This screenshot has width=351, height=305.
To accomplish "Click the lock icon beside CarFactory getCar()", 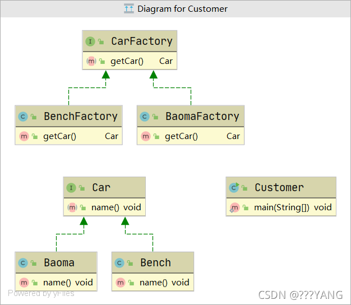I will coord(102,61).
